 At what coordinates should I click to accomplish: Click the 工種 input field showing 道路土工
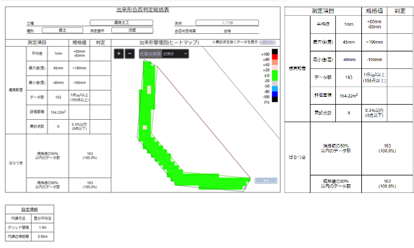(122, 23)
